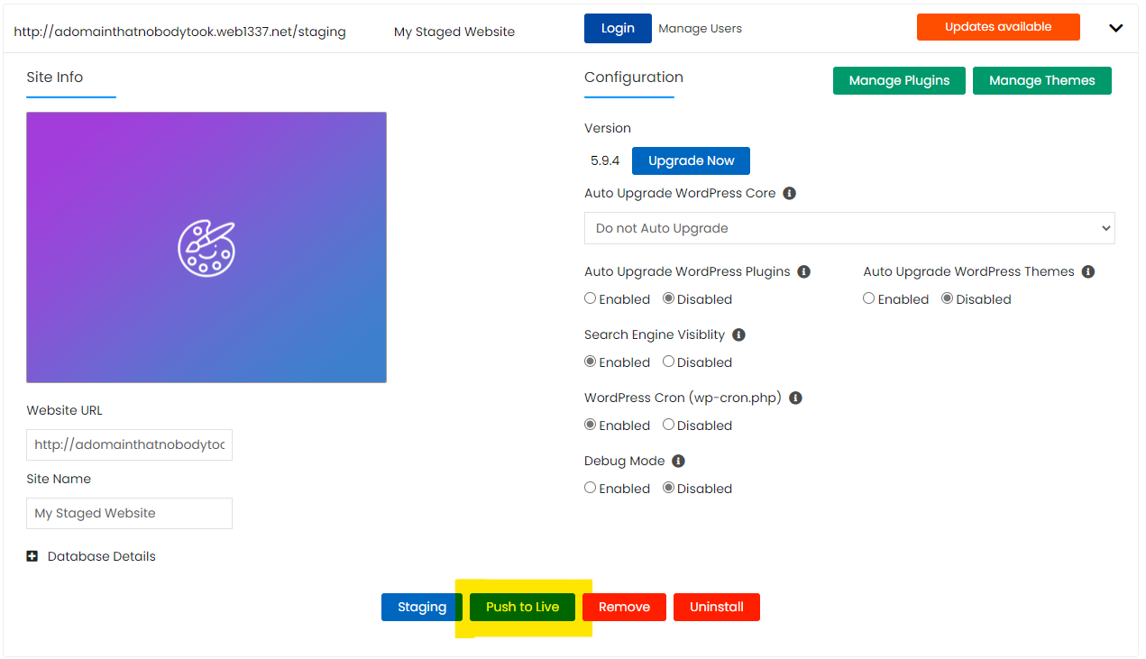Image resolution: width=1146 pixels, height=659 pixels.
Task: Click the Site Name input field
Action: click(129, 513)
